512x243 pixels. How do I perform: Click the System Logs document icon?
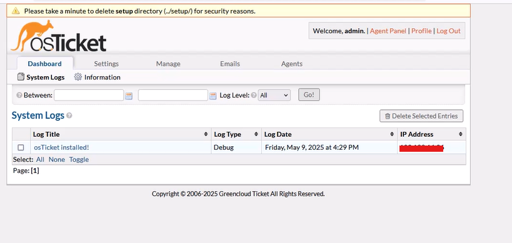pos(21,77)
